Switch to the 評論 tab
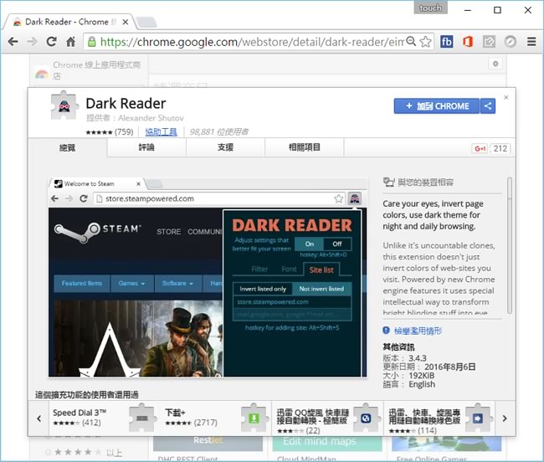This screenshot has width=544, height=462. pos(146,147)
